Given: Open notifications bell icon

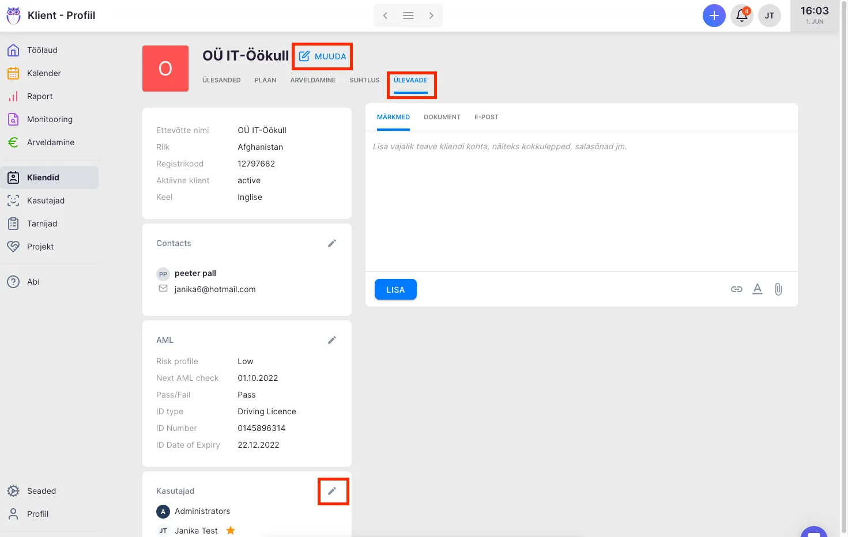Looking at the screenshot, I should point(742,16).
